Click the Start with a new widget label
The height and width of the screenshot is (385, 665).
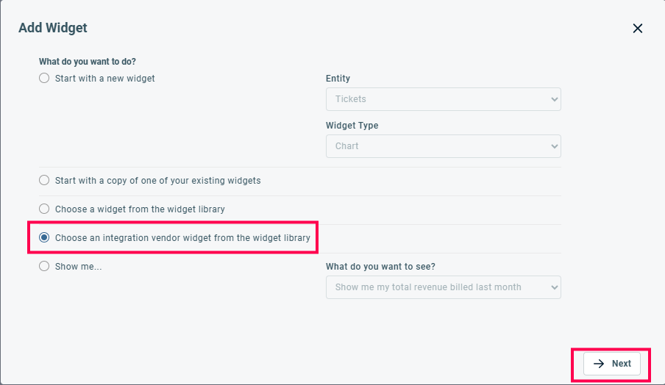click(x=105, y=78)
